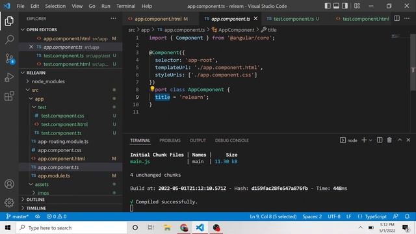Open the Search view in activity bar
The image size is (416, 234).
coord(9,40)
